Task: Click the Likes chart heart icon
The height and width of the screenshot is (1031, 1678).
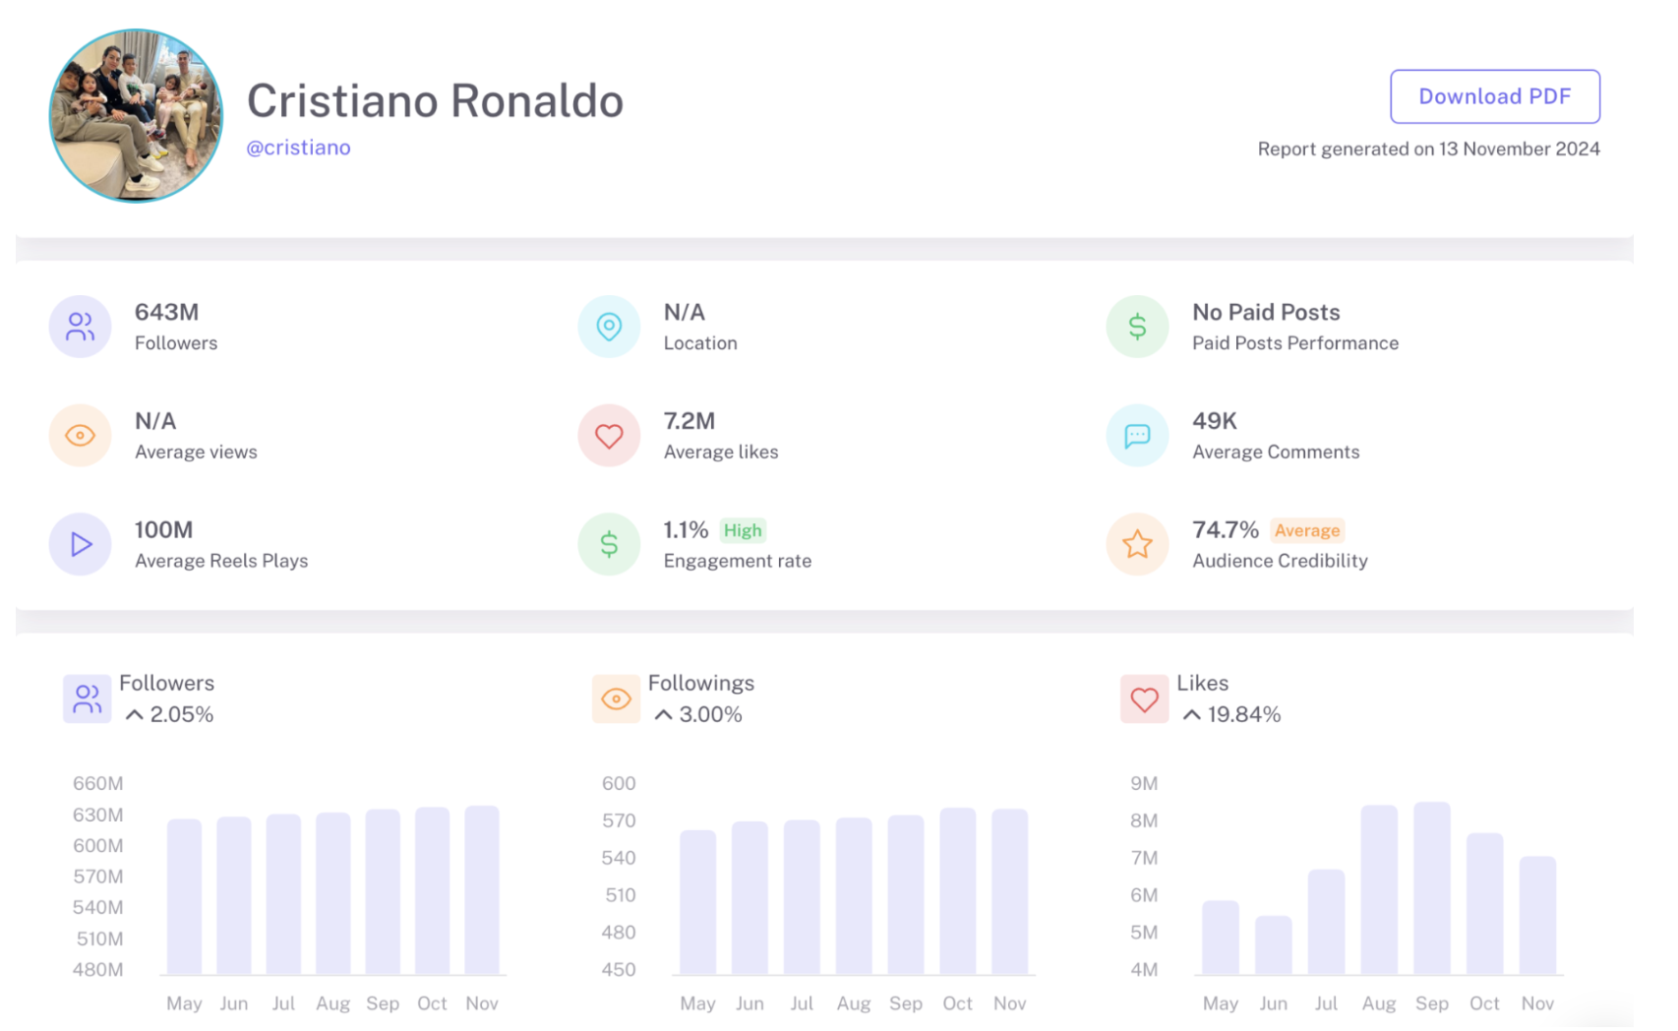Action: point(1144,699)
